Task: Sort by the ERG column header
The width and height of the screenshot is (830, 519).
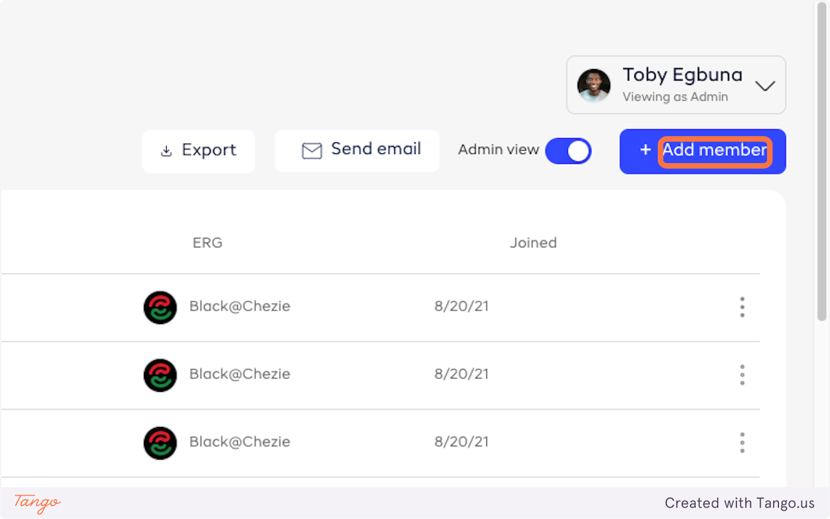Action: point(207,243)
